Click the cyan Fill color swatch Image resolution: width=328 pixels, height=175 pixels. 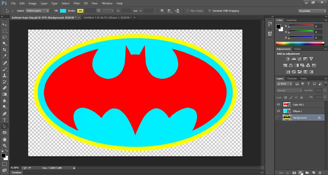[x=63, y=11]
